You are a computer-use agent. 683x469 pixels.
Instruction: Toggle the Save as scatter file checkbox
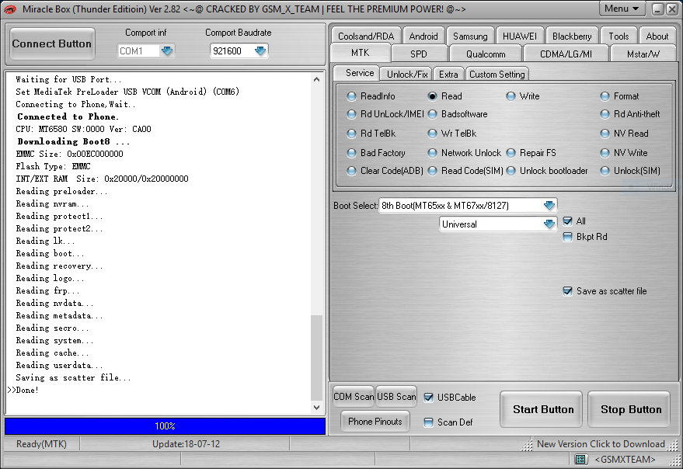567,291
